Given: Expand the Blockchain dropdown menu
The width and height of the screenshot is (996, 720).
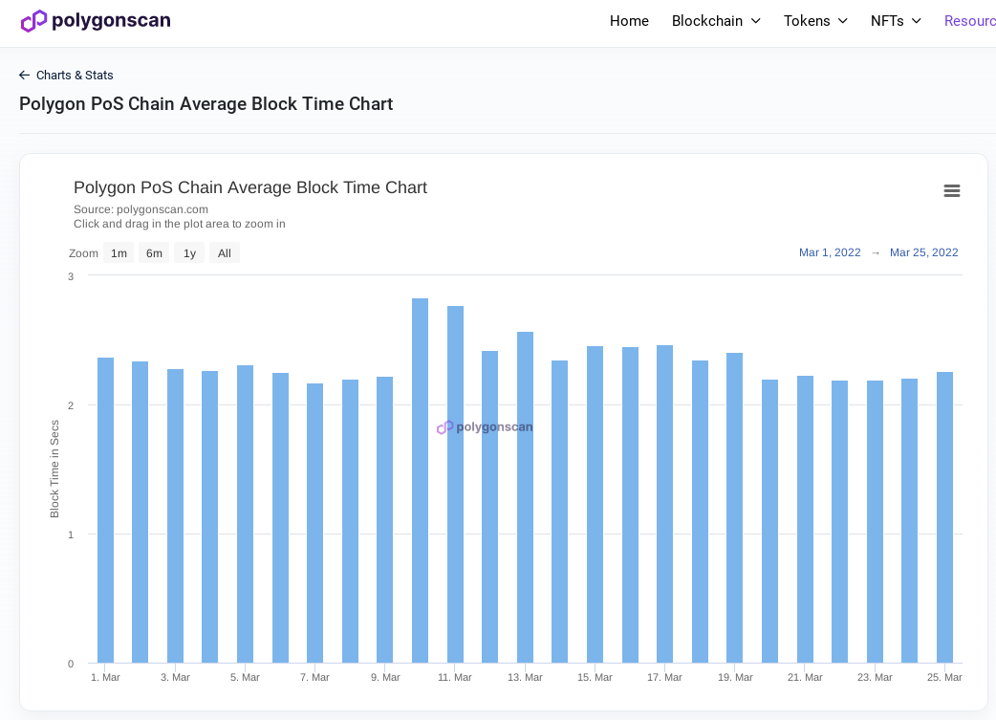Looking at the screenshot, I should (x=716, y=21).
